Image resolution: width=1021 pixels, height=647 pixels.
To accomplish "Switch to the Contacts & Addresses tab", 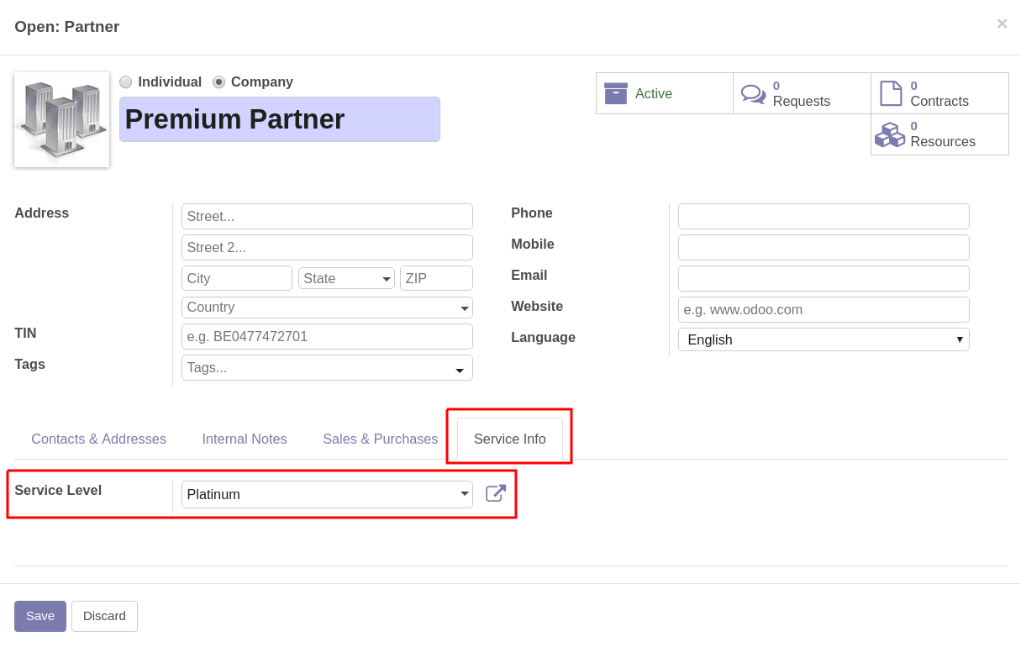I will [99, 439].
